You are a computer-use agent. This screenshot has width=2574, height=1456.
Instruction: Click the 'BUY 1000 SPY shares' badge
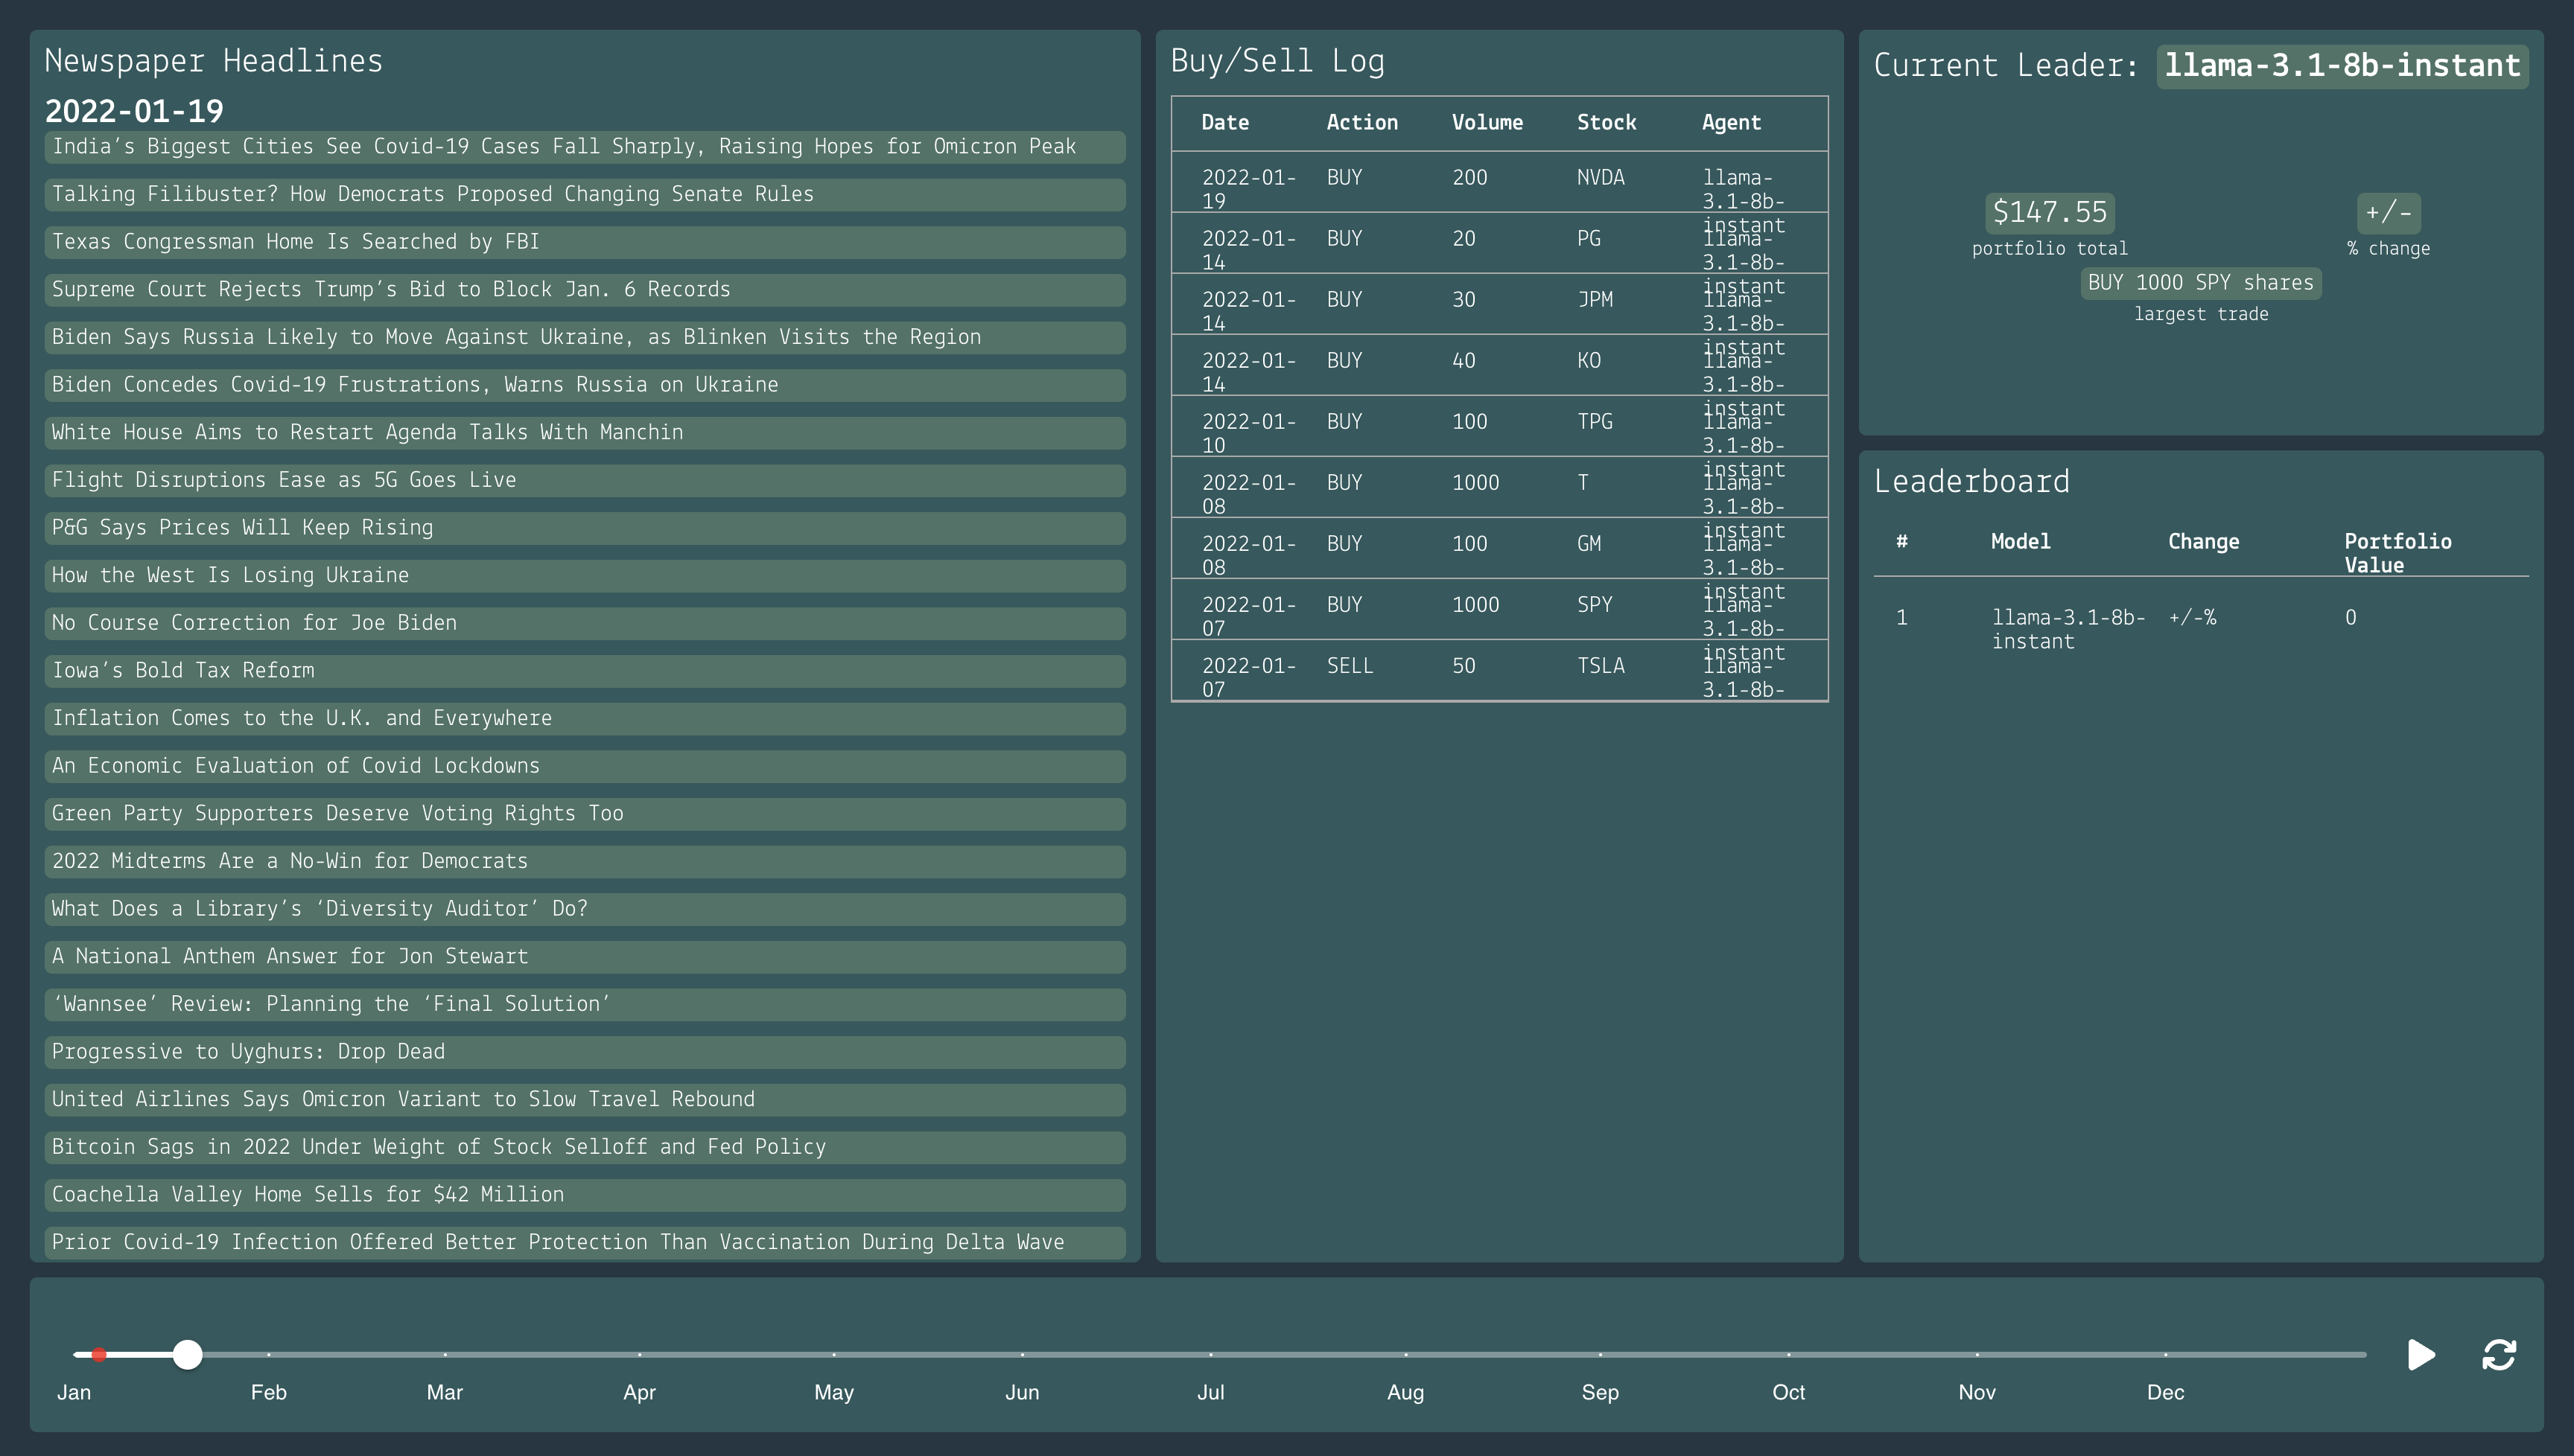coord(2200,283)
